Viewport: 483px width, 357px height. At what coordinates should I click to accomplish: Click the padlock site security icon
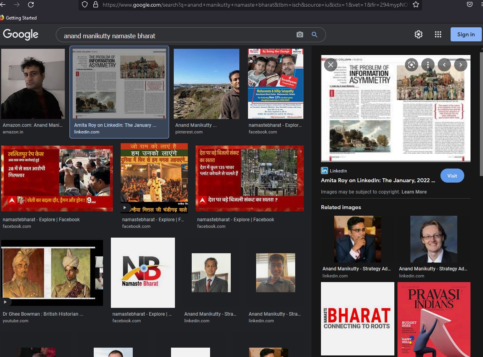pos(95,5)
